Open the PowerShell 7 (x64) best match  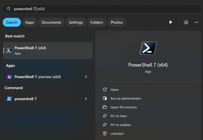(x=48, y=51)
